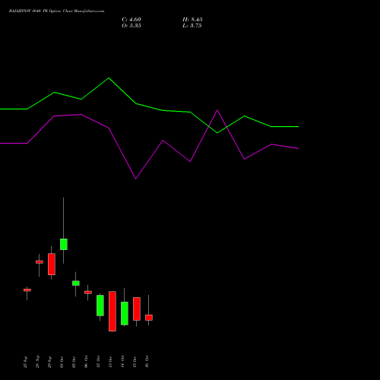Click the "16 Oct" date axis label
The image size is (380, 380).
147,362
